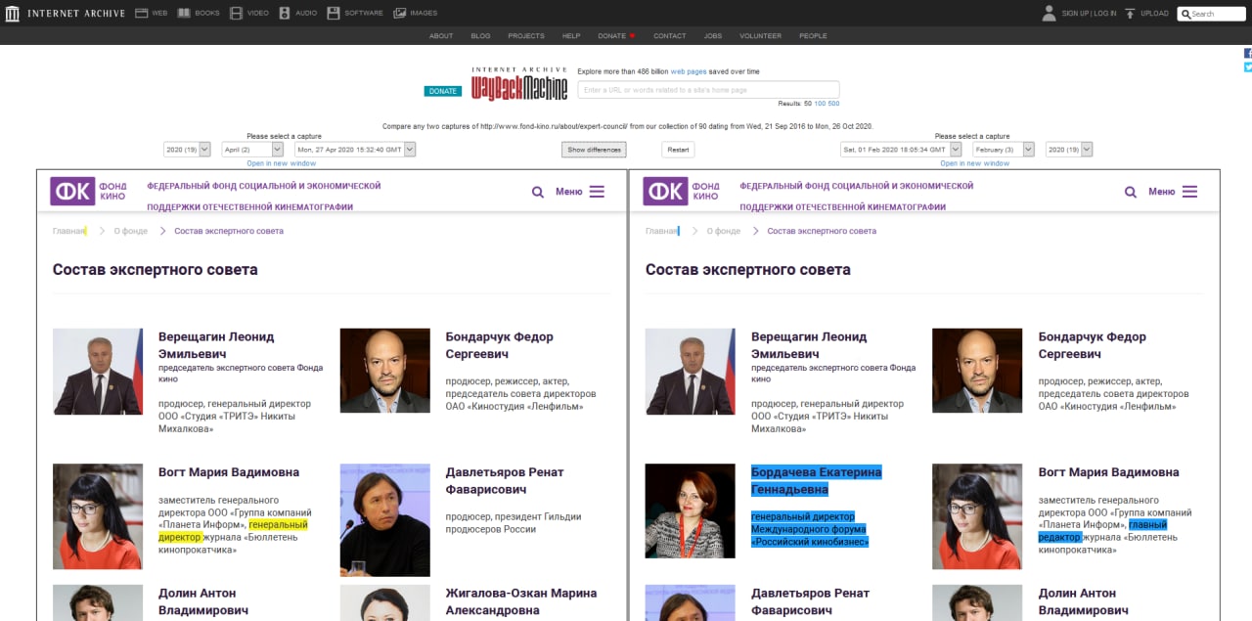
Task: Click the LOG IN link
Action: tap(1105, 14)
